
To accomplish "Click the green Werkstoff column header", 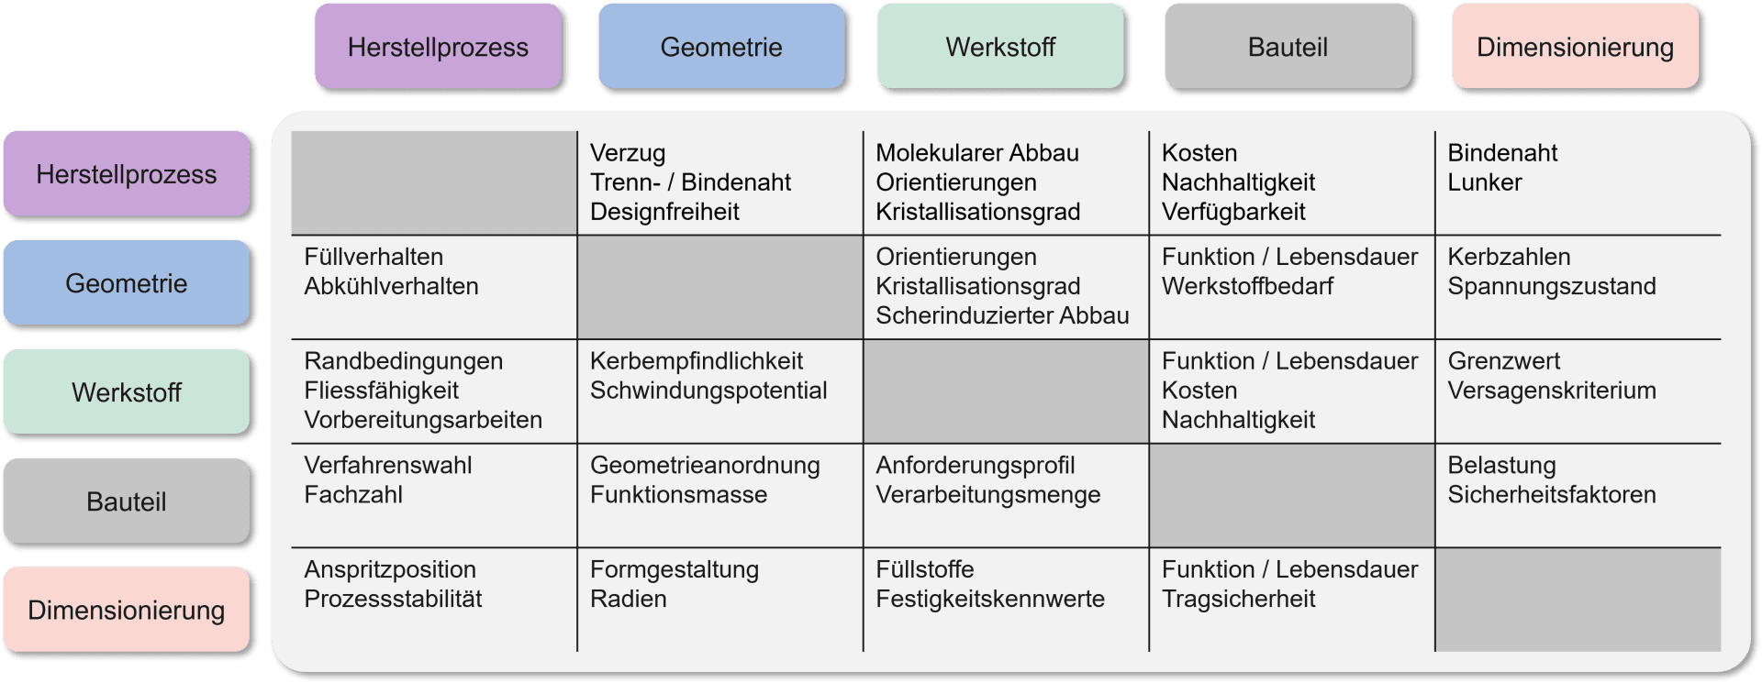I will (1000, 47).
